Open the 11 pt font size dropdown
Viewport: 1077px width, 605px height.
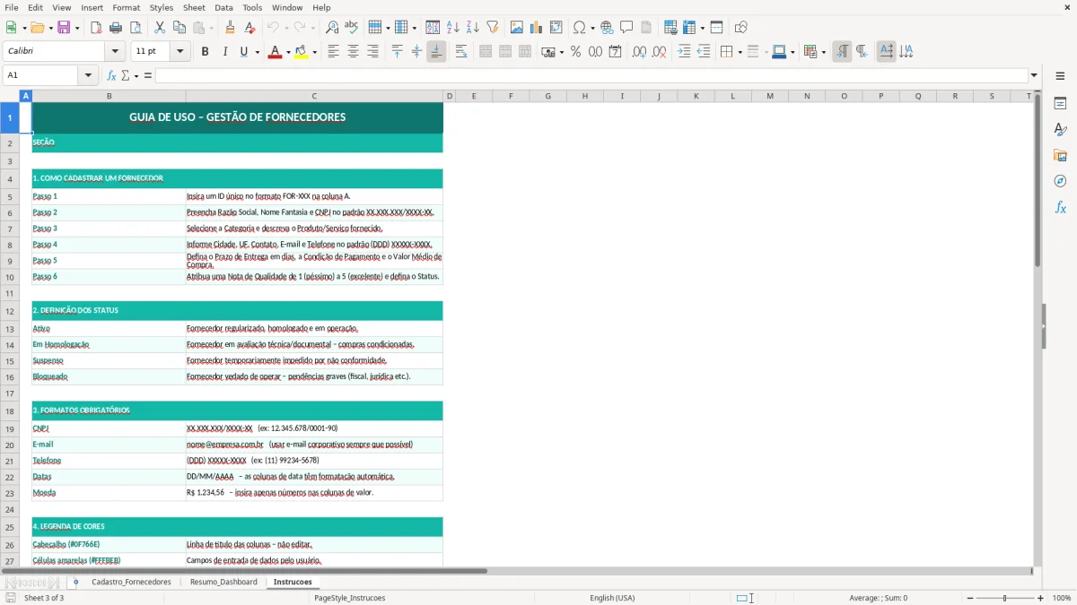[179, 52]
